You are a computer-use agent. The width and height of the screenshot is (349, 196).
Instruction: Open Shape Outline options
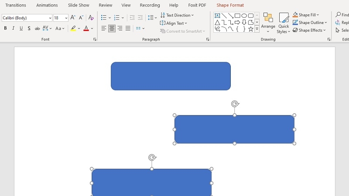coord(310,23)
